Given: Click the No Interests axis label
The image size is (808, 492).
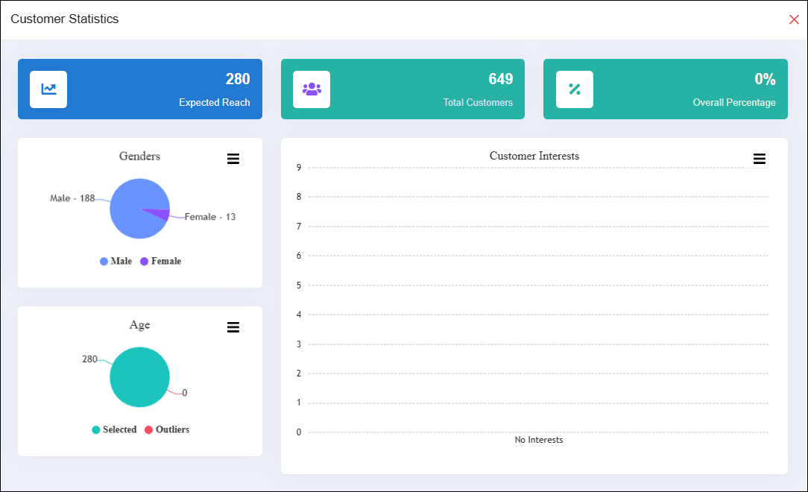Looking at the screenshot, I should (x=539, y=440).
